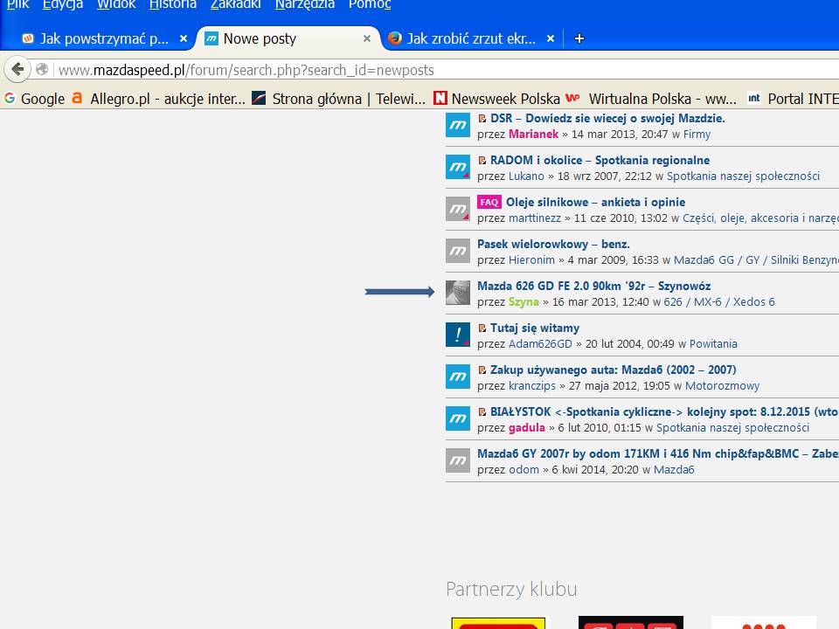Click the 'Tutaj się witamy' exclamation topic icon
The image size is (839, 629).
pyautogui.click(x=458, y=335)
